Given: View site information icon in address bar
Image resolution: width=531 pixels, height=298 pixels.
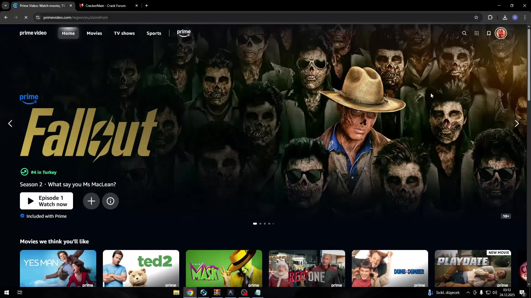Looking at the screenshot, I should [38, 17].
